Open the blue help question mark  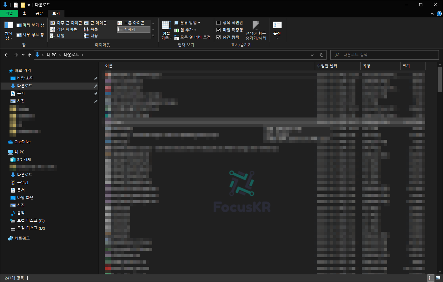[439, 14]
